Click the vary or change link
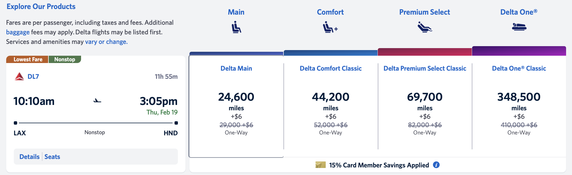Image resolution: width=572 pixels, height=175 pixels. click(106, 41)
